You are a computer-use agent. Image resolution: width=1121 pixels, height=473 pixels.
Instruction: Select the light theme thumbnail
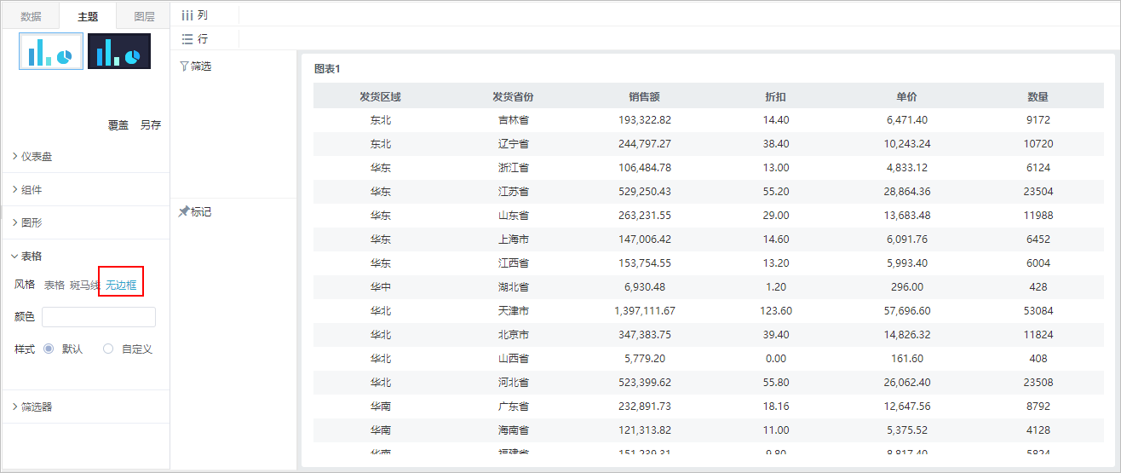click(51, 51)
